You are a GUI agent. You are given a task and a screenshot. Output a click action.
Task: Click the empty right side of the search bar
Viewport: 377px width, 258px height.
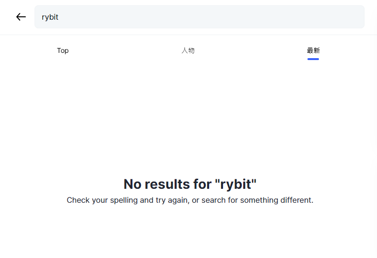click(288, 17)
